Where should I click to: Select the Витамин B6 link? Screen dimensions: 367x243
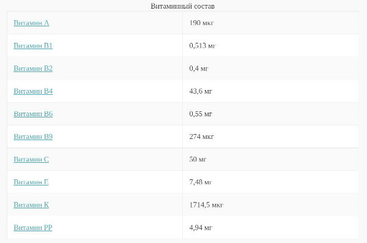33,114
